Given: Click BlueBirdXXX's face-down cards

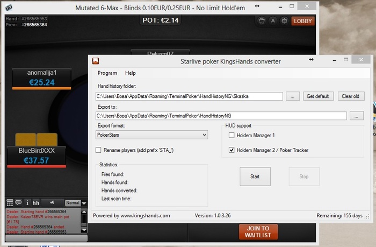Looking at the screenshot, I should point(37,139).
